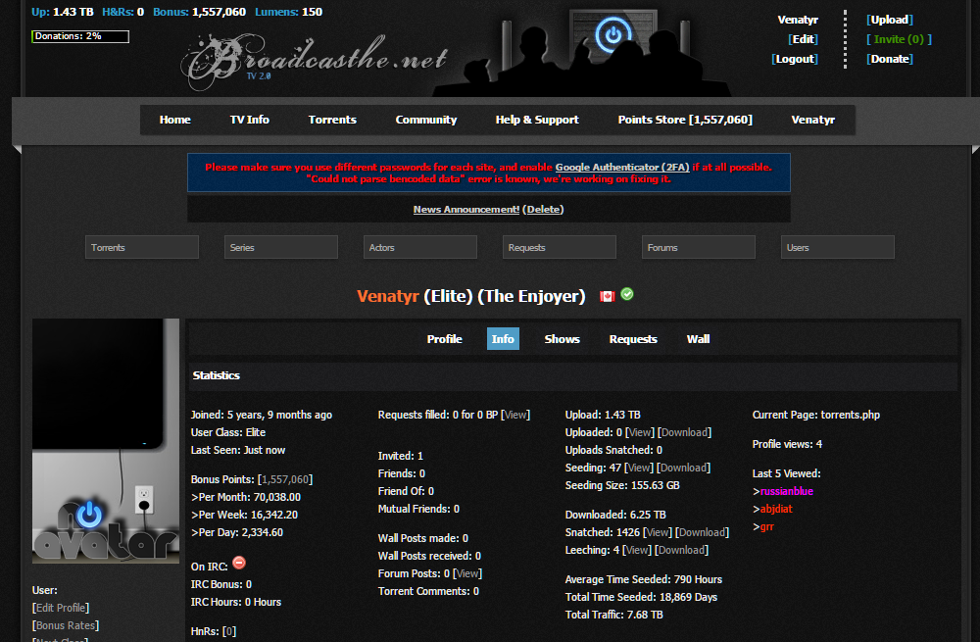
Task: Click the bonus points 1,557,060 link
Action: click(285, 479)
